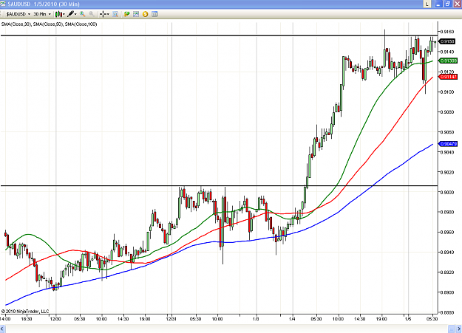Click the blue 0.90479 SMA price marker

[448, 144]
